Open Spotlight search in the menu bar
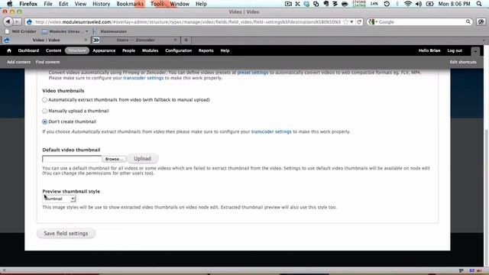Screen dimensions: 489x275 tap(479, 4)
